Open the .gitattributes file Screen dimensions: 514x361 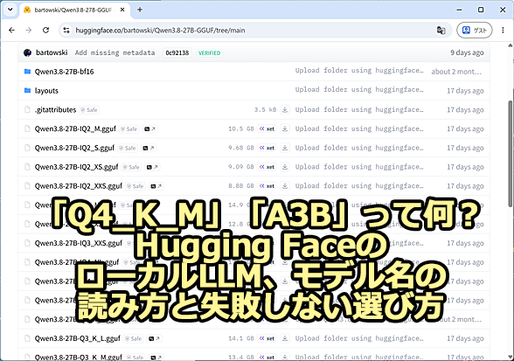coord(55,109)
